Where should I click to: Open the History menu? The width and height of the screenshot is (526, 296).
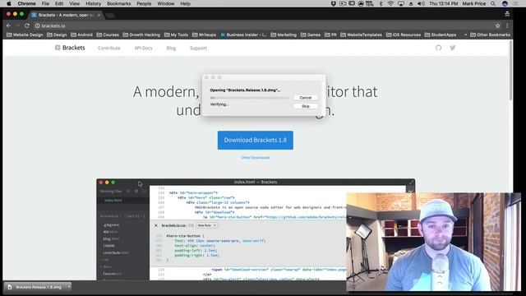[93, 3]
